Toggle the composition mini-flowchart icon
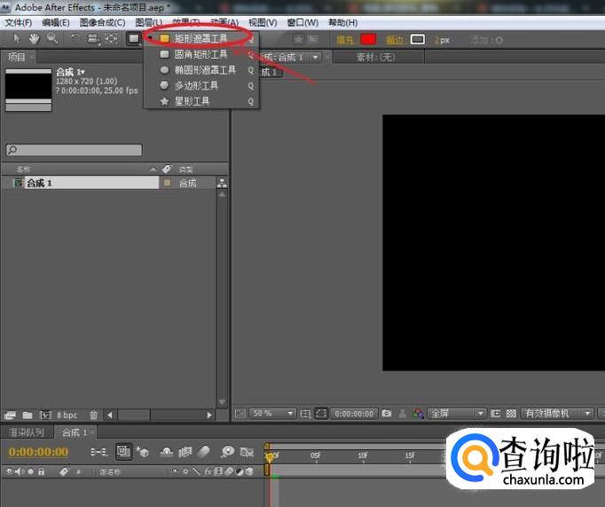Viewport: 605px width, 507px height. pyautogui.click(x=98, y=451)
